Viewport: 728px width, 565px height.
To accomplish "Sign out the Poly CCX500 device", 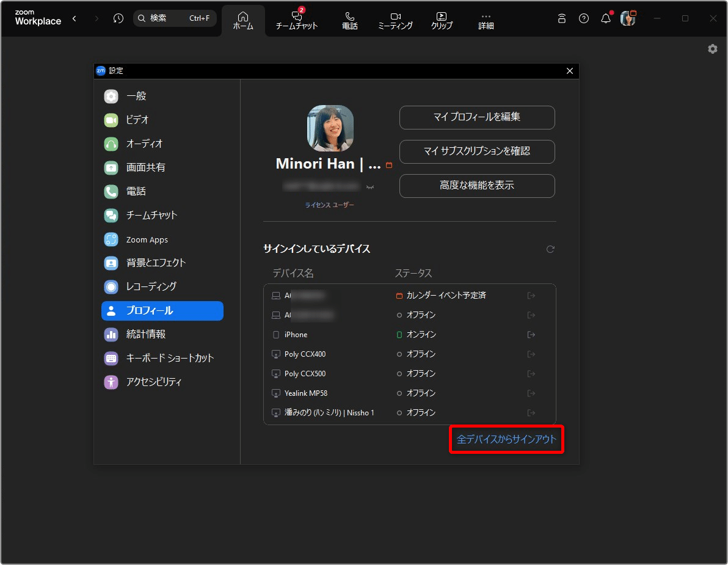I will pyautogui.click(x=531, y=374).
